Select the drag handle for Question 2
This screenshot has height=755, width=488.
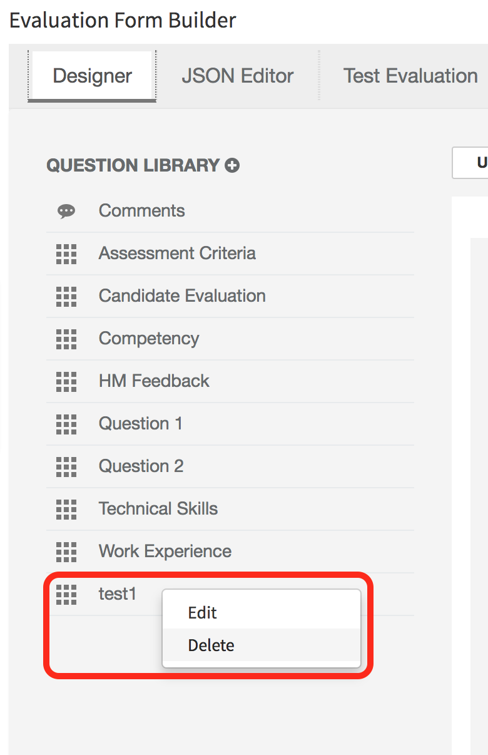pos(66,466)
